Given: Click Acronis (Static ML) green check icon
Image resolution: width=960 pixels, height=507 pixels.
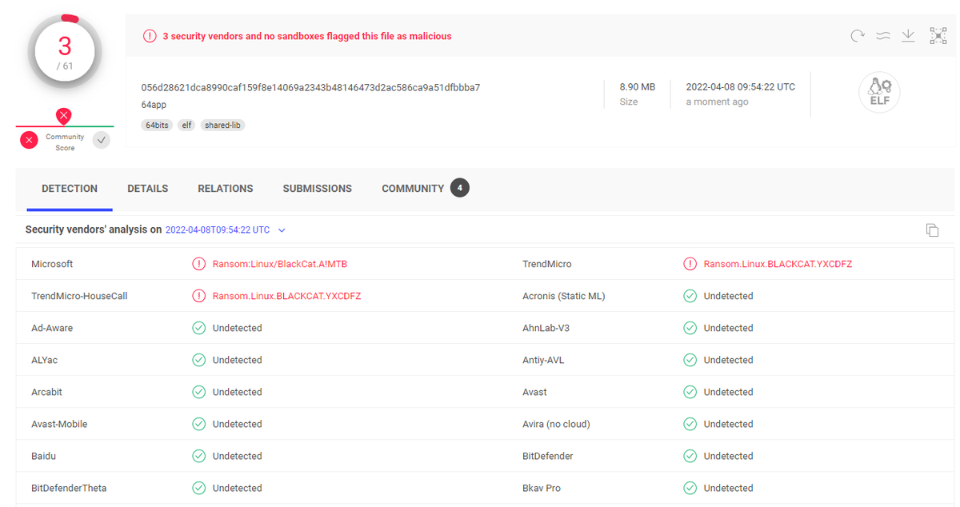Looking at the screenshot, I should (690, 296).
